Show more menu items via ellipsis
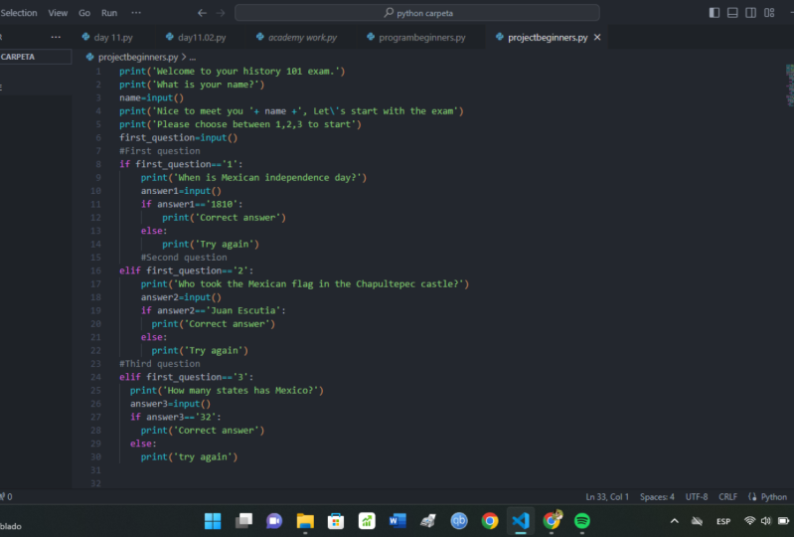This screenshot has height=537, width=794. point(136,13)
